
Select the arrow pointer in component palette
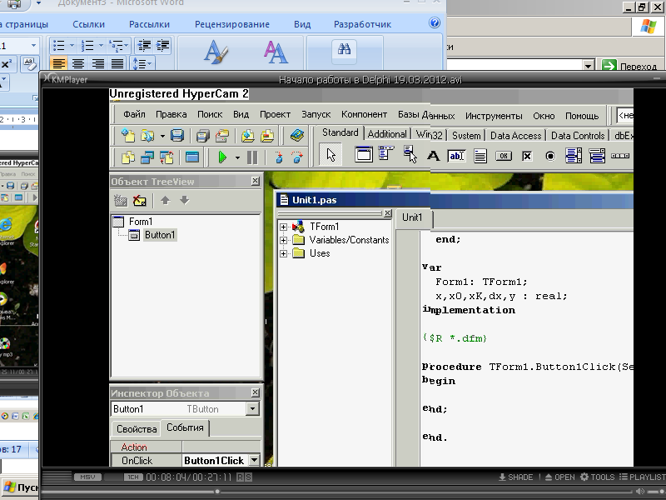331,155
